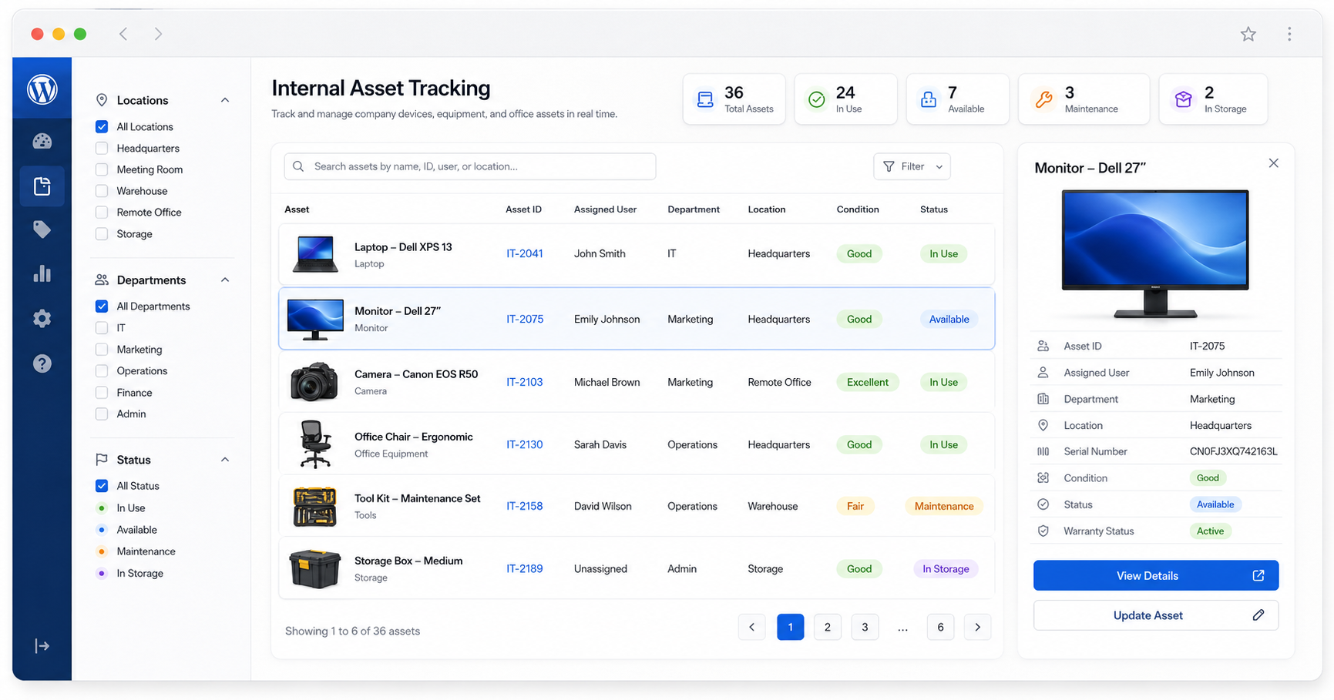Screen dimensions: 1334x700
Task: Open the browser three-dot menu
Action: [x=1289, y=34]
